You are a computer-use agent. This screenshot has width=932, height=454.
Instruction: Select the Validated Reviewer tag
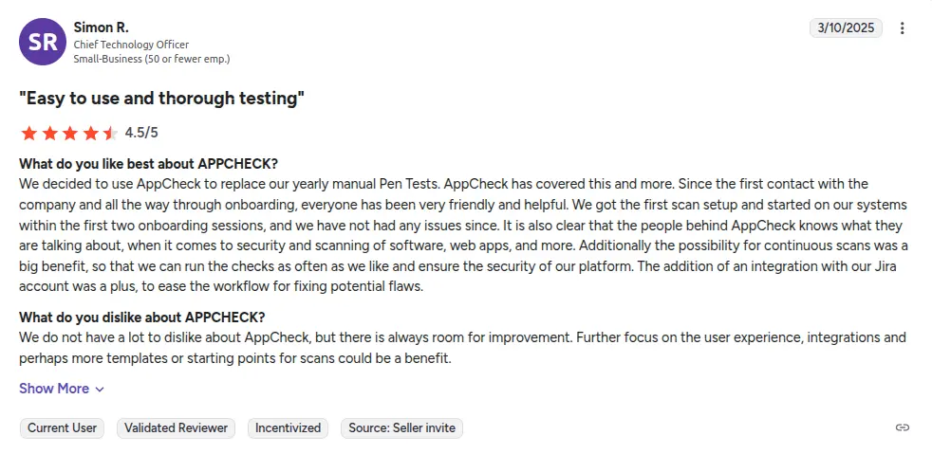177,428
